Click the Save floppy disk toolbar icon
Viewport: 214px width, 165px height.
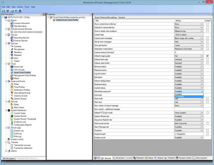4,11
